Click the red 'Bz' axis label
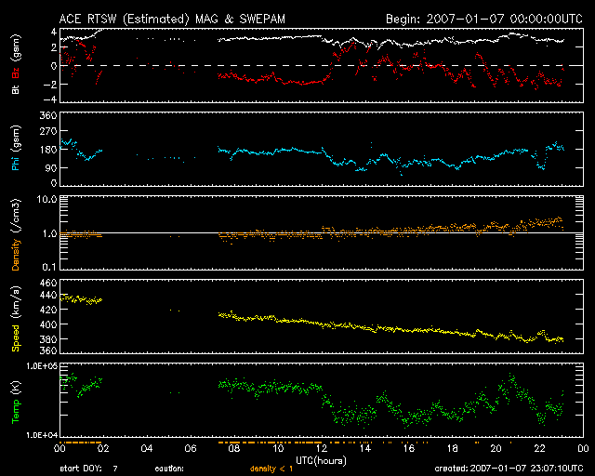Viewport: 595px width, 476px height. (16, 73)
